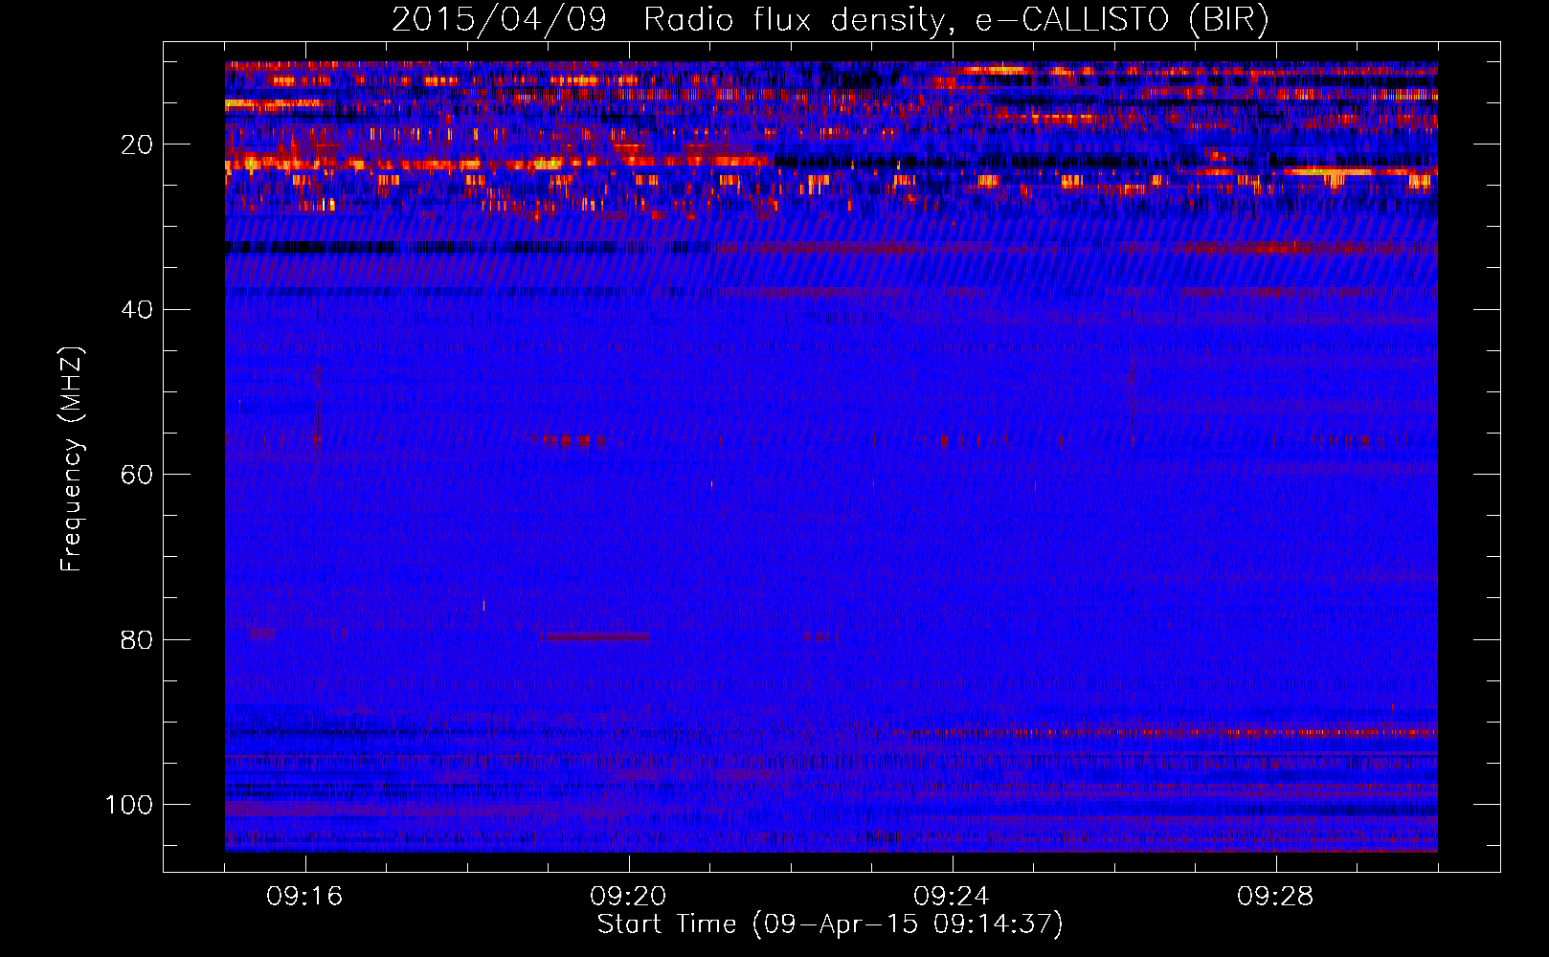Click the 09:20 time tick label
The image size is (1549, 957).
pyautogui.click(x=628, y=897)
